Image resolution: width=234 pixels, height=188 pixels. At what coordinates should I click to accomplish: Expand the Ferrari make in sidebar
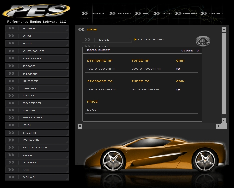37,73
